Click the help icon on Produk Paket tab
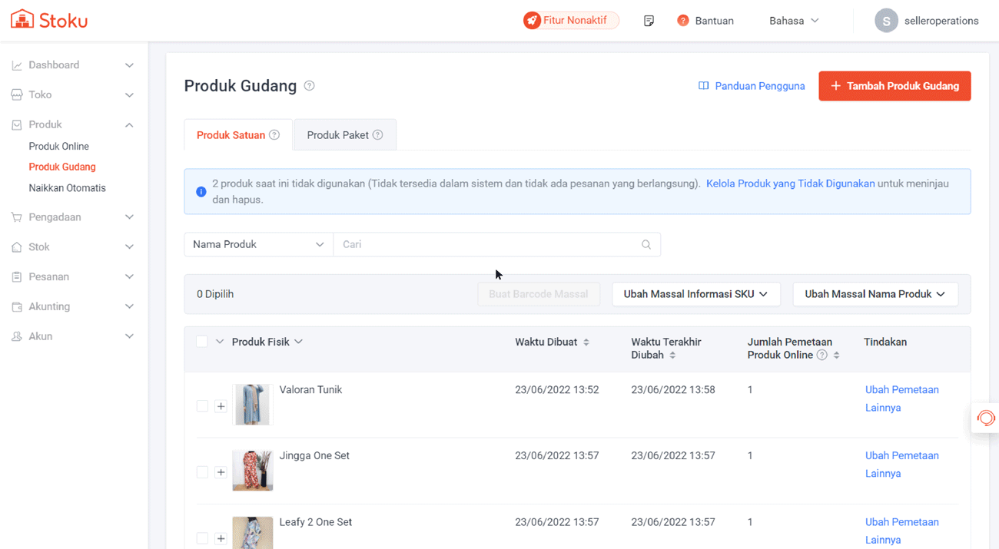This screenshot has width=999, height=549. 377,135
